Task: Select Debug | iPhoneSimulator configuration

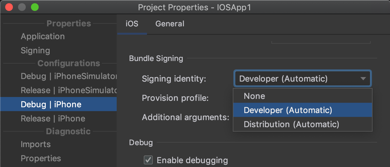Action: pos(68,76)
